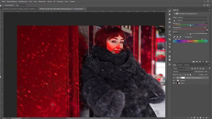Open the Выделение menu
Screen dimensions: 212x119
coord(42,1)
